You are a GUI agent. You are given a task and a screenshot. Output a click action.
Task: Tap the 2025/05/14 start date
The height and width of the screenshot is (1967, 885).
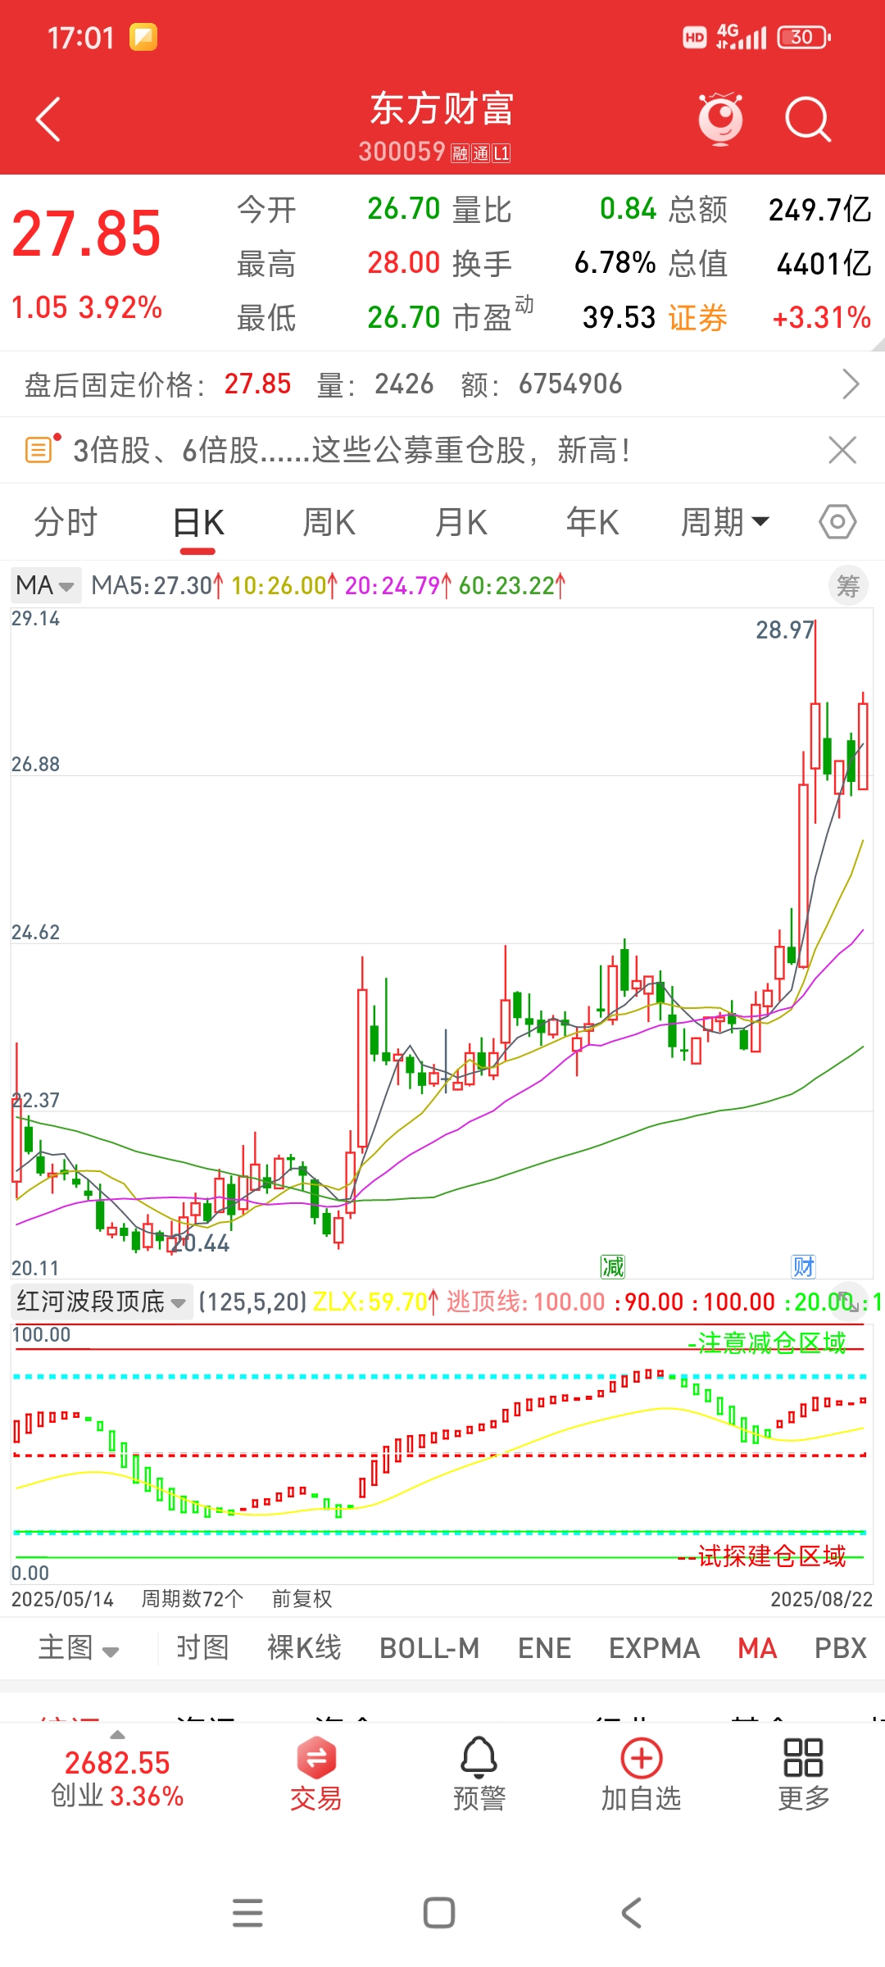tap(62, 1599)
